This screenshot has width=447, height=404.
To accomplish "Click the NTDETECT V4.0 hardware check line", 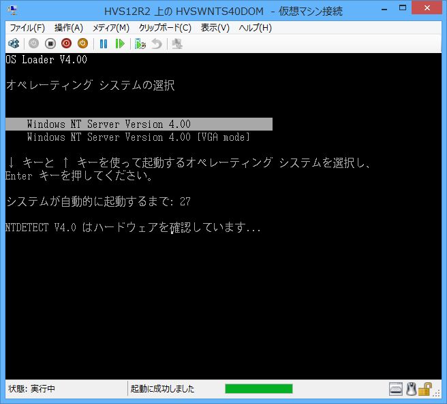I will point(133,227).
